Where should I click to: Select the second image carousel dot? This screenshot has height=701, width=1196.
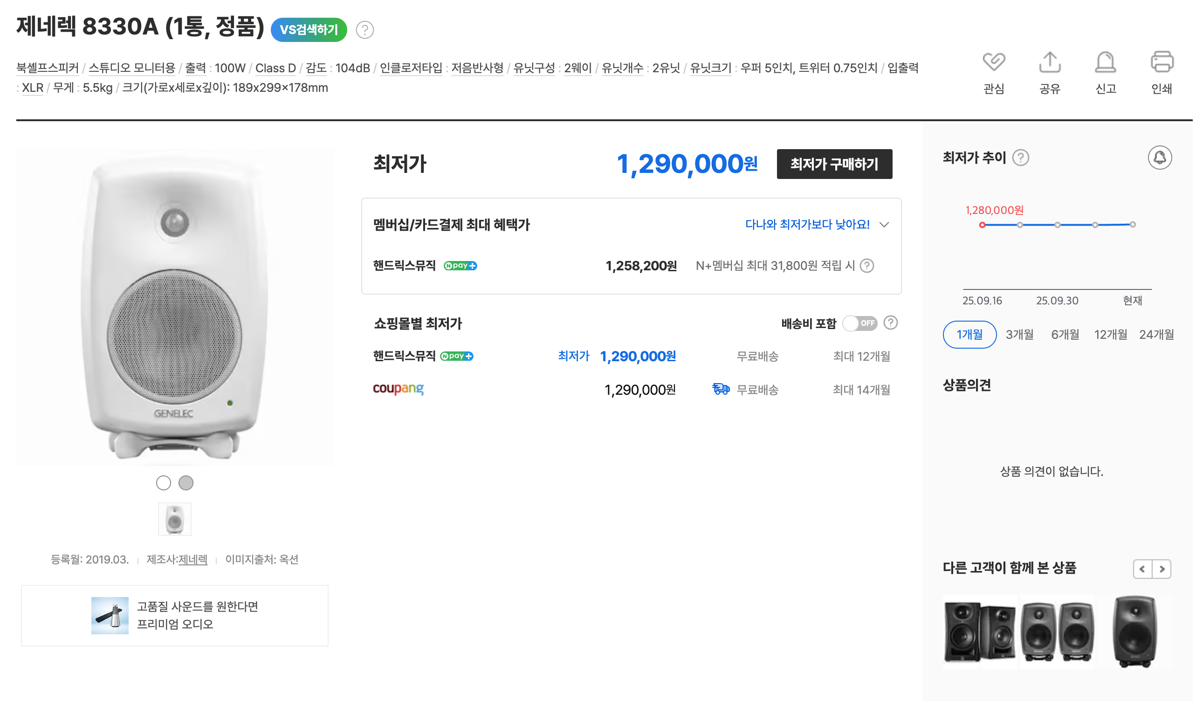tap(186, 483)
